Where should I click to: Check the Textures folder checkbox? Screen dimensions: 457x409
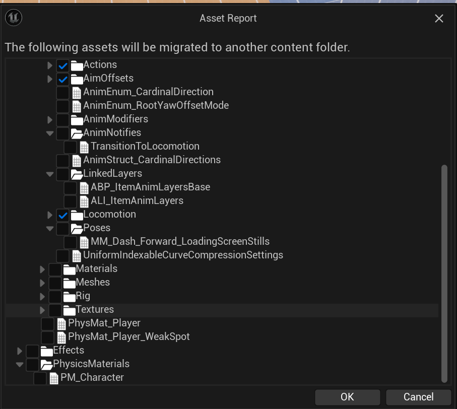pyautogui.click(x=55, y=310)
